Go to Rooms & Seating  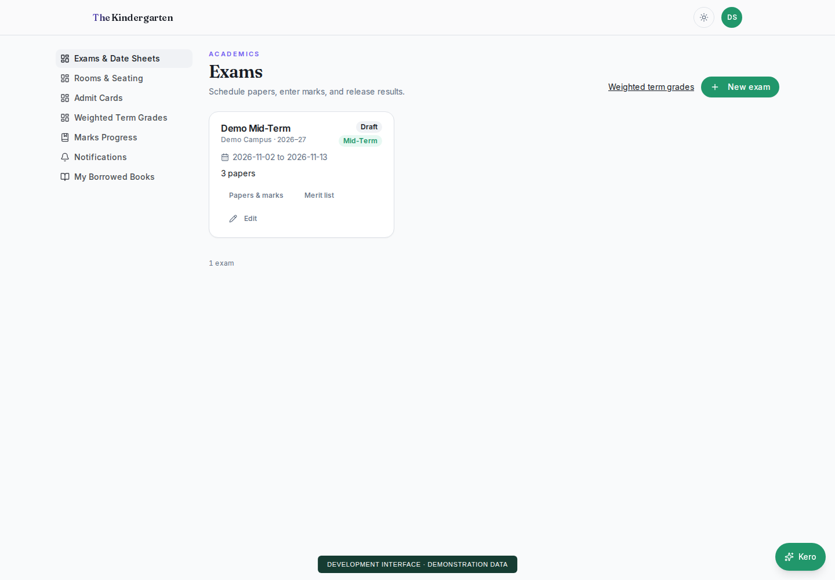tap(124, 78)
